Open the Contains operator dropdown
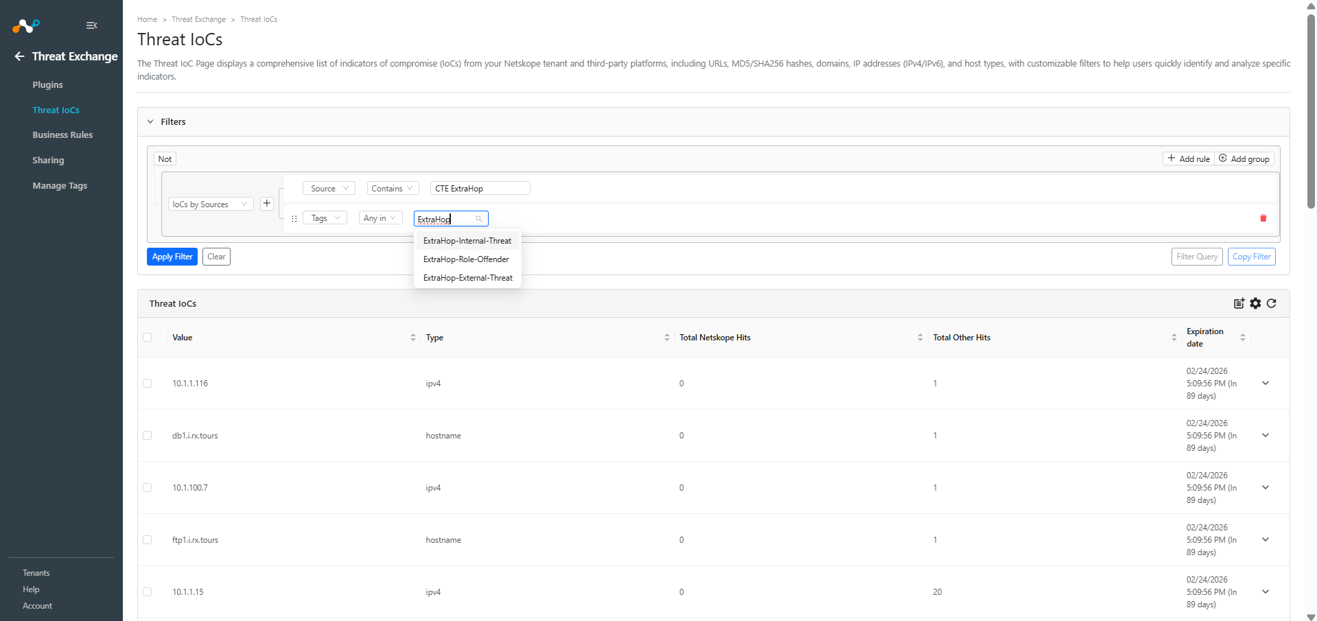The height and width of the screenshot is (621, 1317). point(393,189)
